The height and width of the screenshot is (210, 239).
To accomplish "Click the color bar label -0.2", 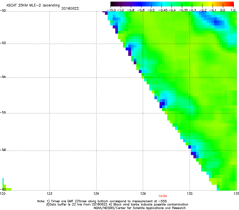I will point(203,10).
